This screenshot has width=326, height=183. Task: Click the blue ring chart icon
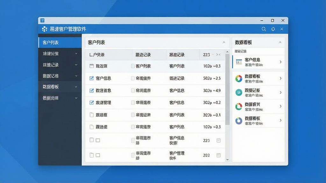pos(239,120)
